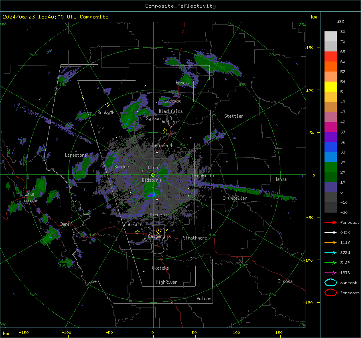Click the slate-purple 0-10 dBZ swatch
361x338 pixels.
pos(331,187)
